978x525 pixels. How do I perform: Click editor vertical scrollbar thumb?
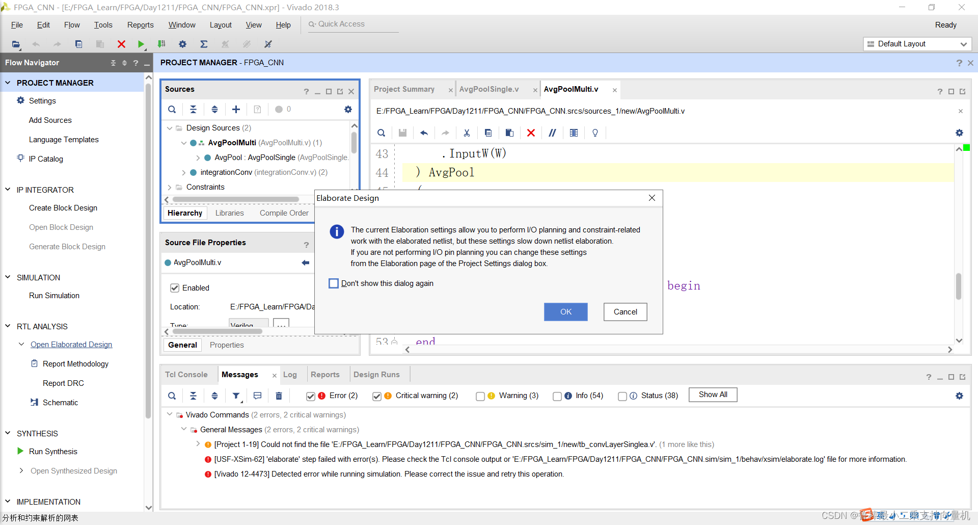959,286
